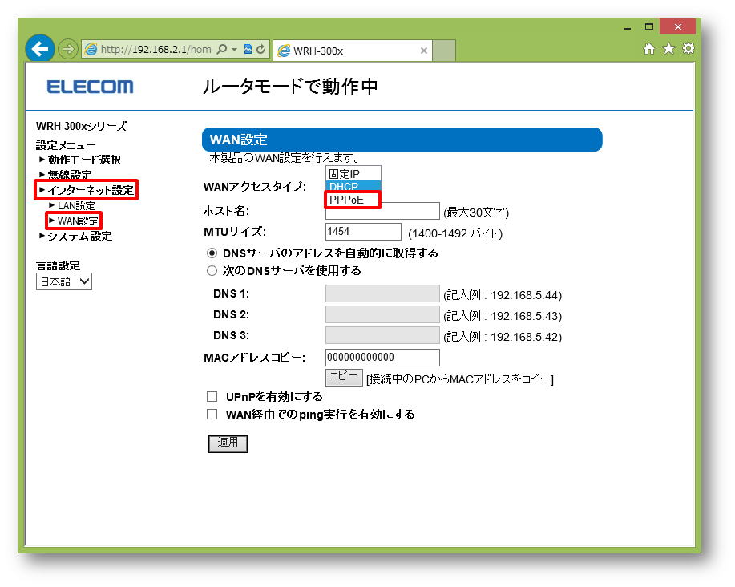This screenshot has width=735, height=587.
Task: Click the WAN設定 blue section header
Action: coord(402,140)
